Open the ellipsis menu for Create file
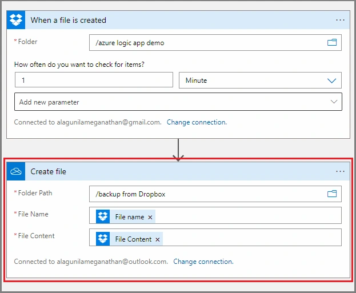The width and height of the screenshot is (356, 293). pos(340,171)
